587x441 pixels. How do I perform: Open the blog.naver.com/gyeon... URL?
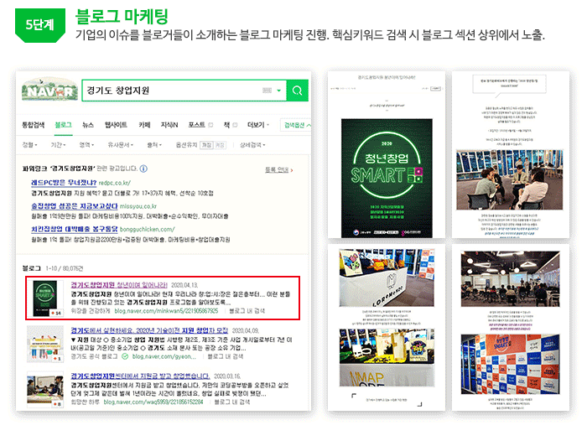164,357
